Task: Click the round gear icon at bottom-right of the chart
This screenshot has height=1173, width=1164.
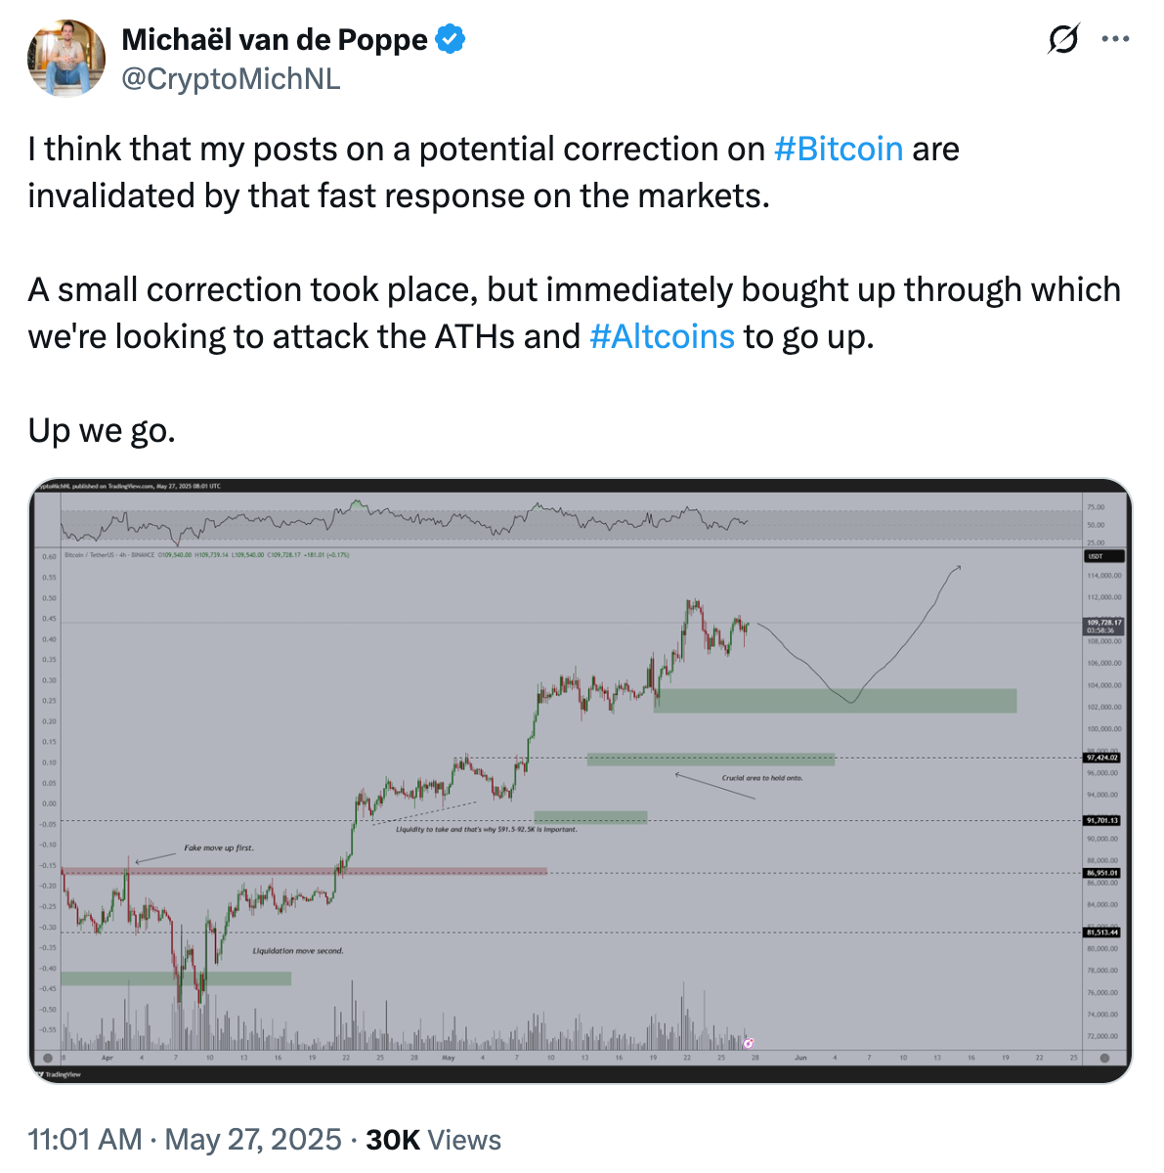Action: pyautogui.click(x=1104, y=1058)
